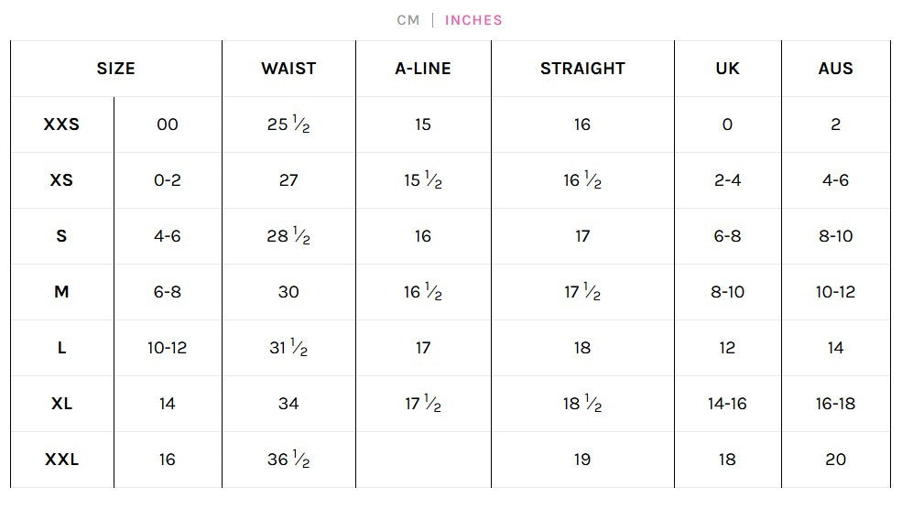This screenshot has width=902, height=509.
Task: Click the WAIST column header
Action: [x=288, y=69]
